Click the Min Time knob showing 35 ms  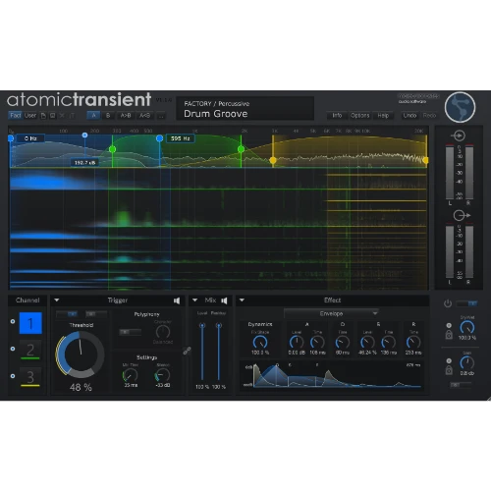tap(130, 375)
